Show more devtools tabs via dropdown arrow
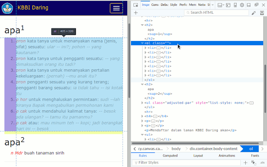The width and height of the screenshot is (267, 167). (212, 5)
